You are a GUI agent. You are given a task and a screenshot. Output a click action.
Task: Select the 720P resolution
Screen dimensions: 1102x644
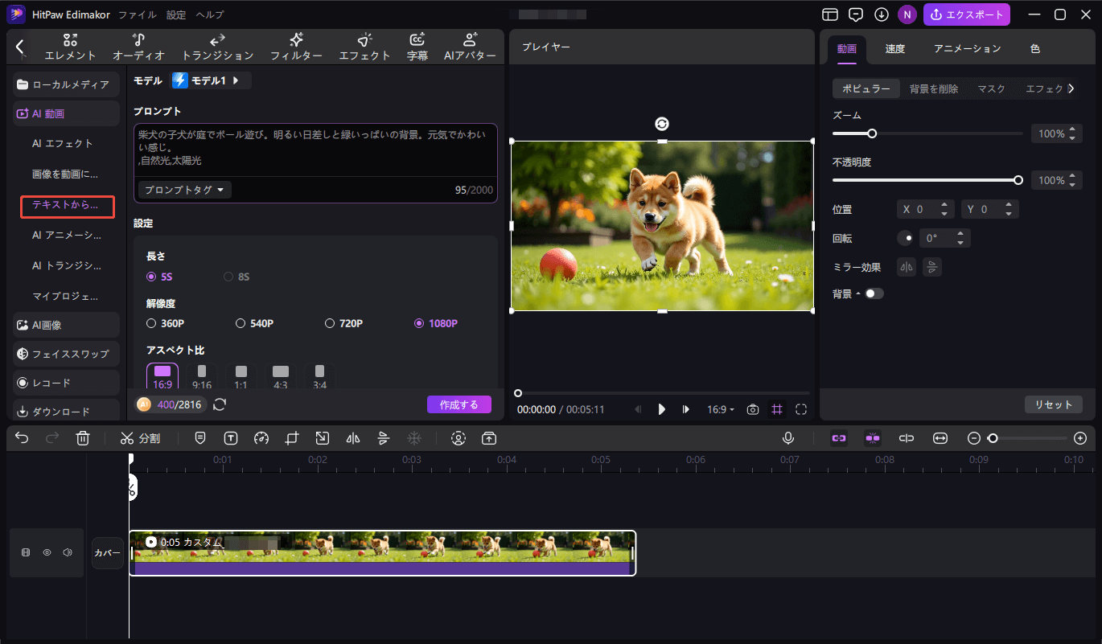344,323
